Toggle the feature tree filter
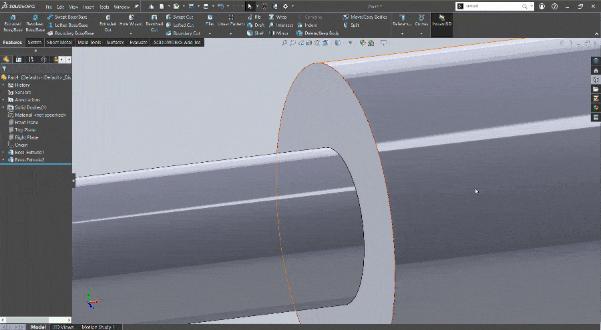 click(5, 68)
